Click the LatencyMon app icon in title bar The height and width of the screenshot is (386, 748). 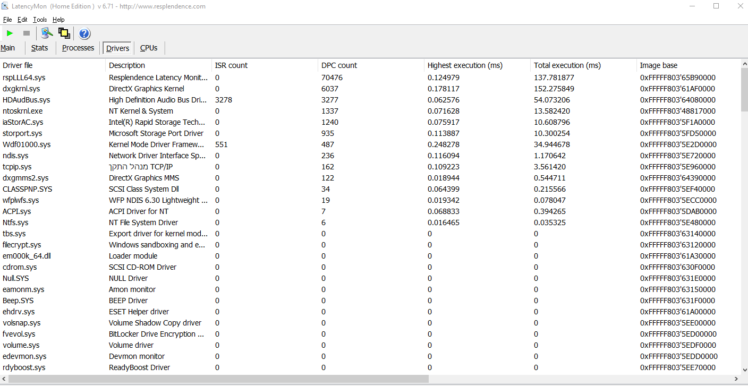[5, 6]
